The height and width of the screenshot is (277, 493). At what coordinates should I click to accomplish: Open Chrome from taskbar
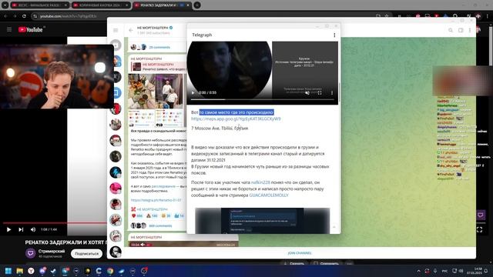point(110,271)
